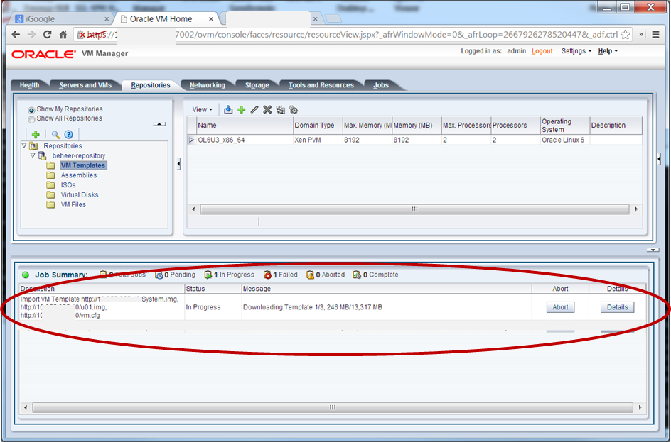Expand the OL6U3_x86_64 template row
Image resolution: width=671 pixels, height=442 pixels.
click(x=191, y=140)
